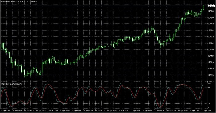Click the 18 Apr 12:20 time label
This screenshot has width=216, height=113.
pos(29,111)
